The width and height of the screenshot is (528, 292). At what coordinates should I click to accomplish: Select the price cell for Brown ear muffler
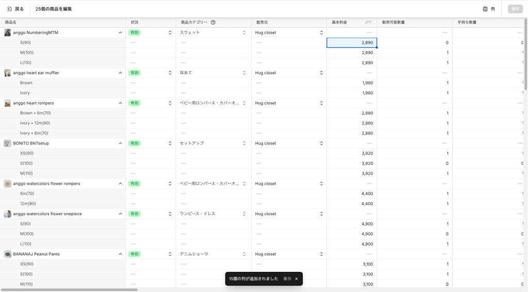point(352,83)
